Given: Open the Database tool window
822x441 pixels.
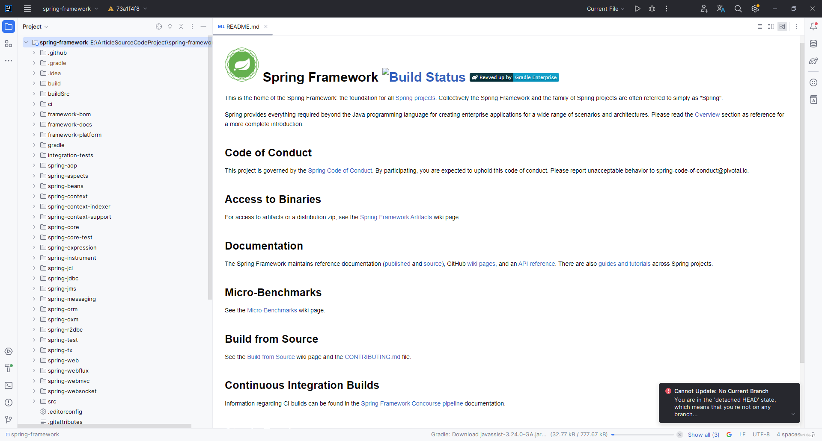Looking at the screenshot, I should (x=813, y=44).
